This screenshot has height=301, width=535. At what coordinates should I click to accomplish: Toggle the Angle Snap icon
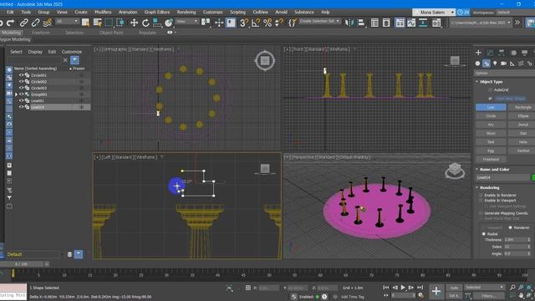pos(256,23)
